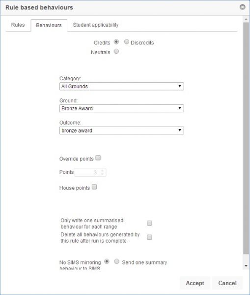Click the scrollbar up arrow
Image resolution: width=250 pixels, height=295 pixels.
click(x=246, y=19)
